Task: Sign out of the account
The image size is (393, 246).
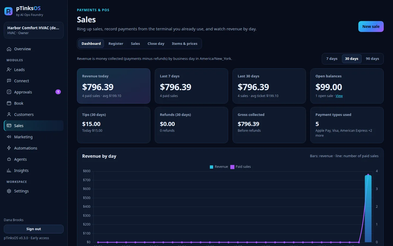Action: pos(34,229)
